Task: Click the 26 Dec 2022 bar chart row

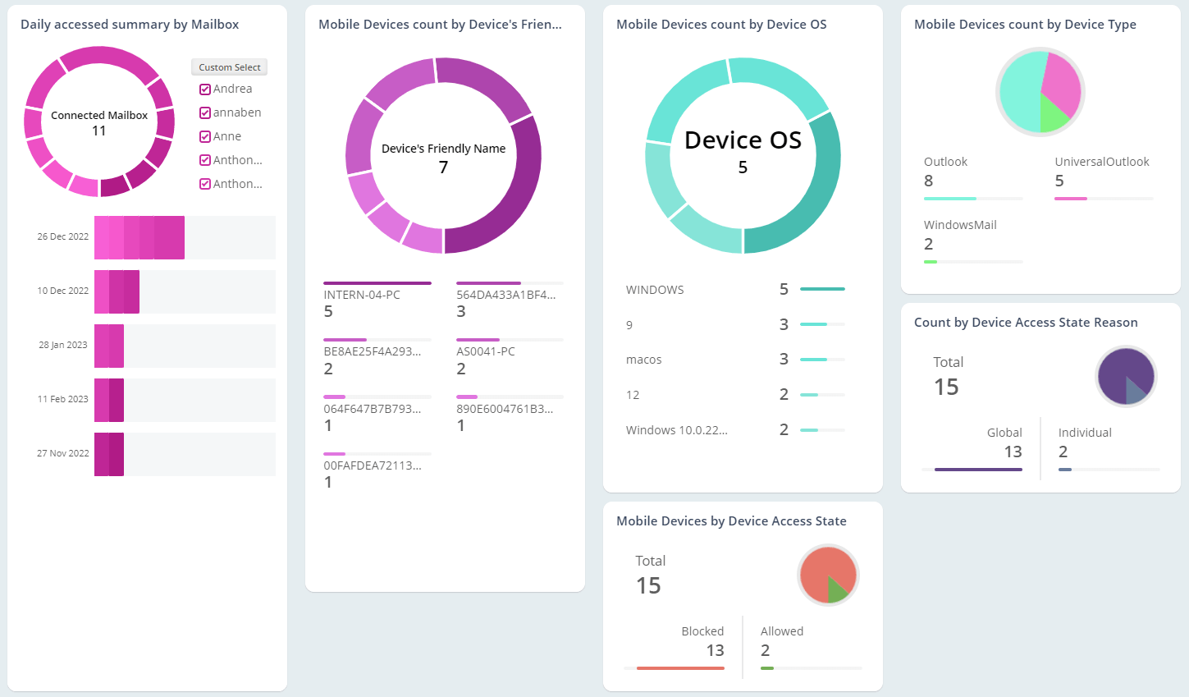Action: [139, 237]
